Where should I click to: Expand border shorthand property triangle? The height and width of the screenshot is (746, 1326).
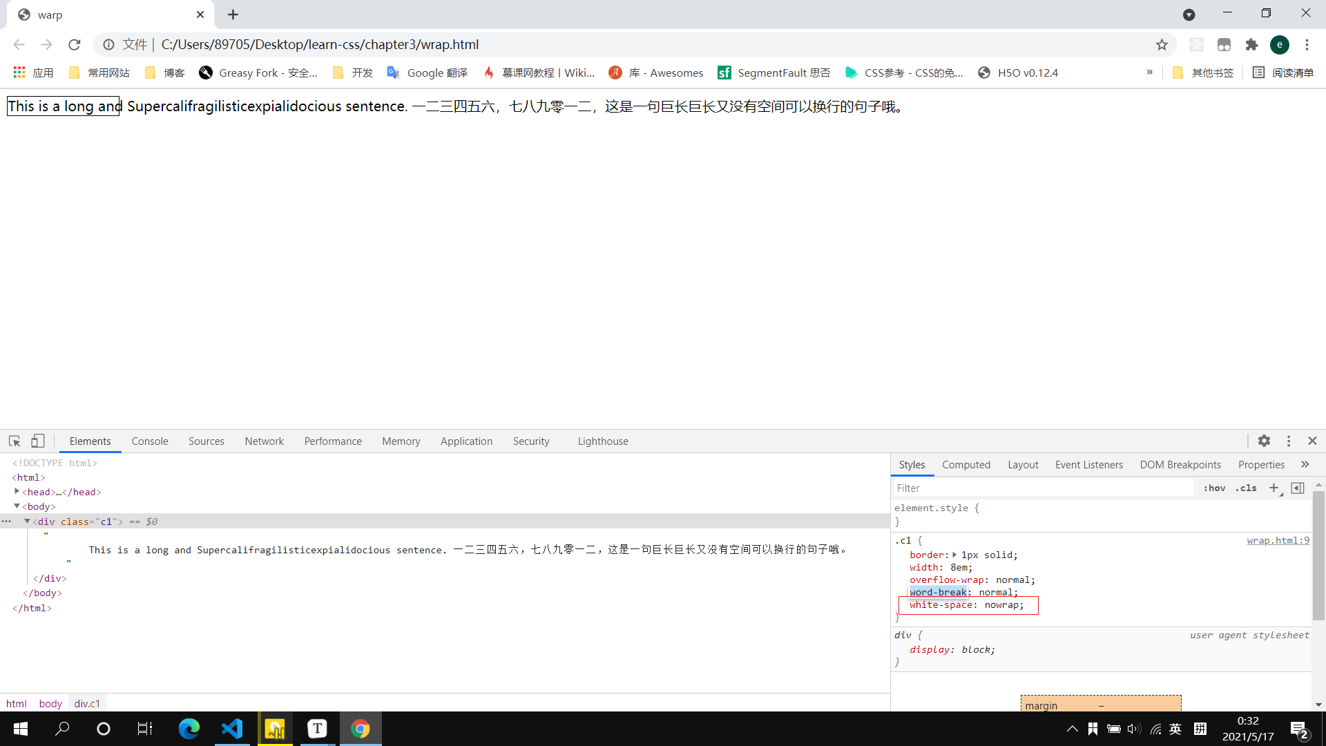point(954,555)
